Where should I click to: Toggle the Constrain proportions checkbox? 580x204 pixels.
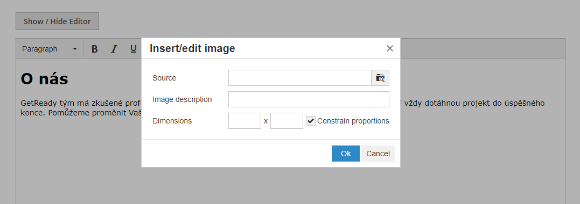(311, 121)
